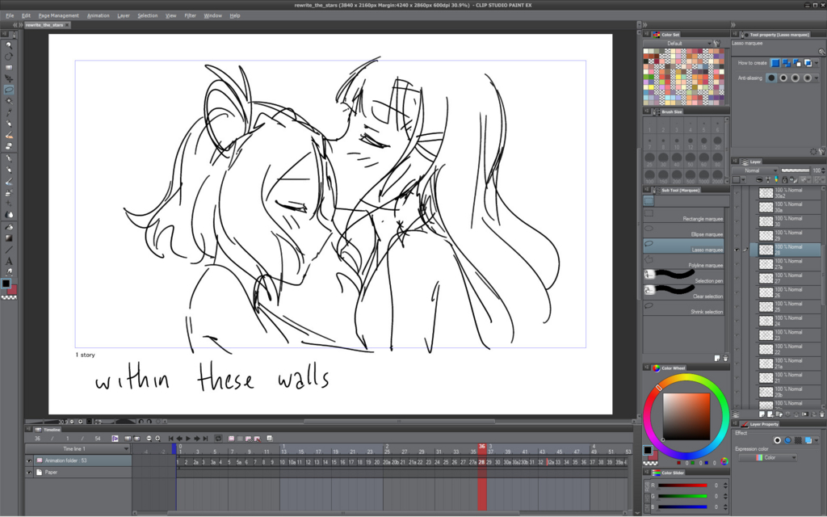Open layer color palette dropdown arrow

pyautogui.click(x=744, y=180)
